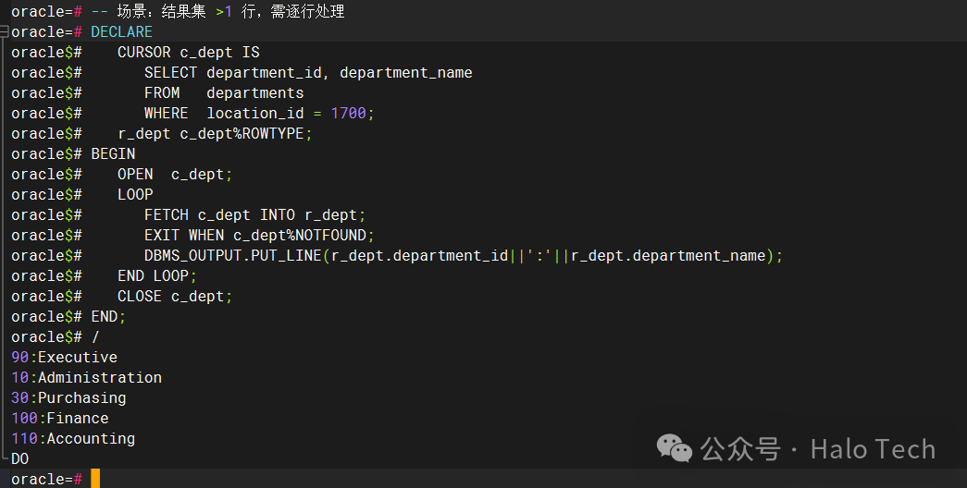Click the '/' execute slash line

pos(95,337)
